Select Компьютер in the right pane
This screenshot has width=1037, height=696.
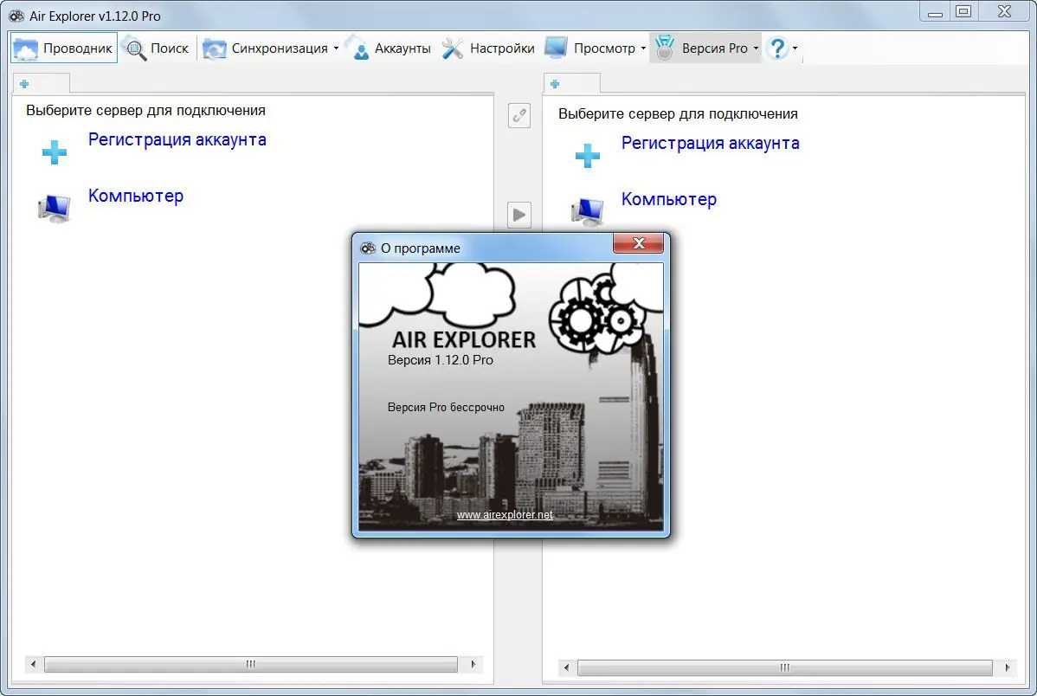[669, 199]
